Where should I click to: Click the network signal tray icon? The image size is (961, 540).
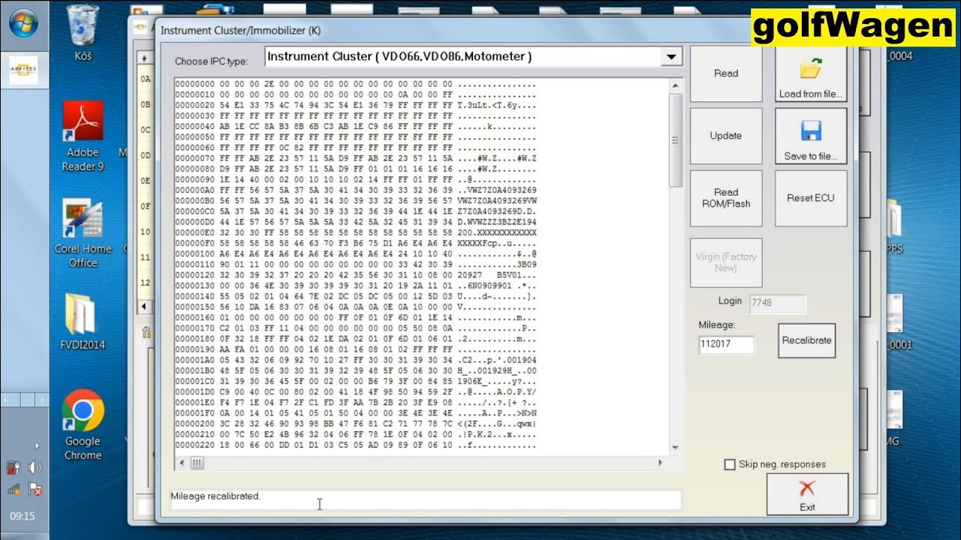(x=14, y=489)
